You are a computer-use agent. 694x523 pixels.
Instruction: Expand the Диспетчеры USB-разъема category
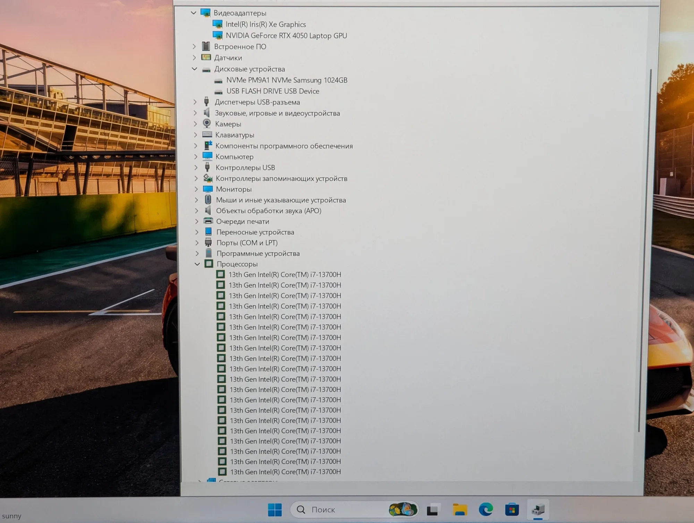pyautogui.click(x=195, y=102)
